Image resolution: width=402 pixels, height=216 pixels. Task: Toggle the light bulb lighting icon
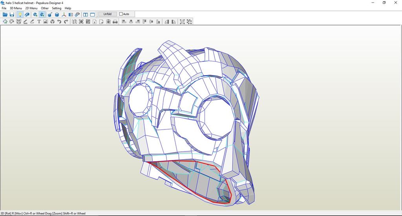(20, 14)
